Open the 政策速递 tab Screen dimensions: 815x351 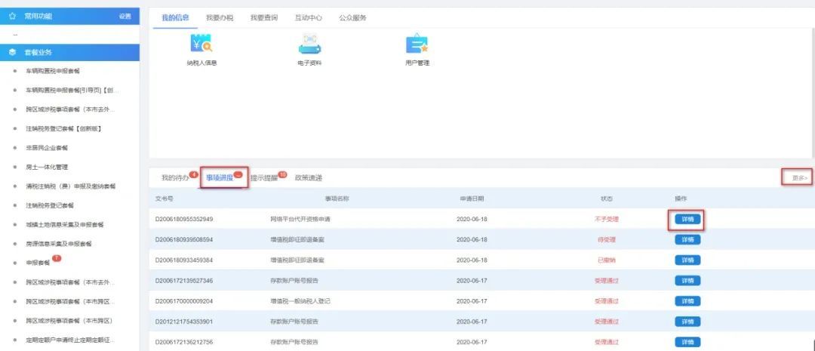309,178
